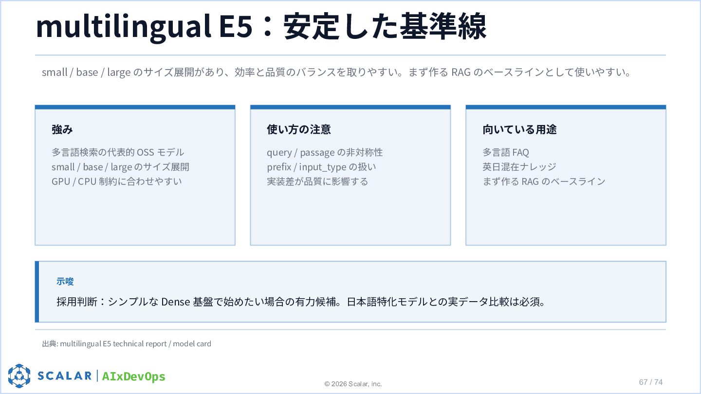Select "query / passage の非対称性" line
Viewport: 701px width, 394px height.
pos(325,152)
